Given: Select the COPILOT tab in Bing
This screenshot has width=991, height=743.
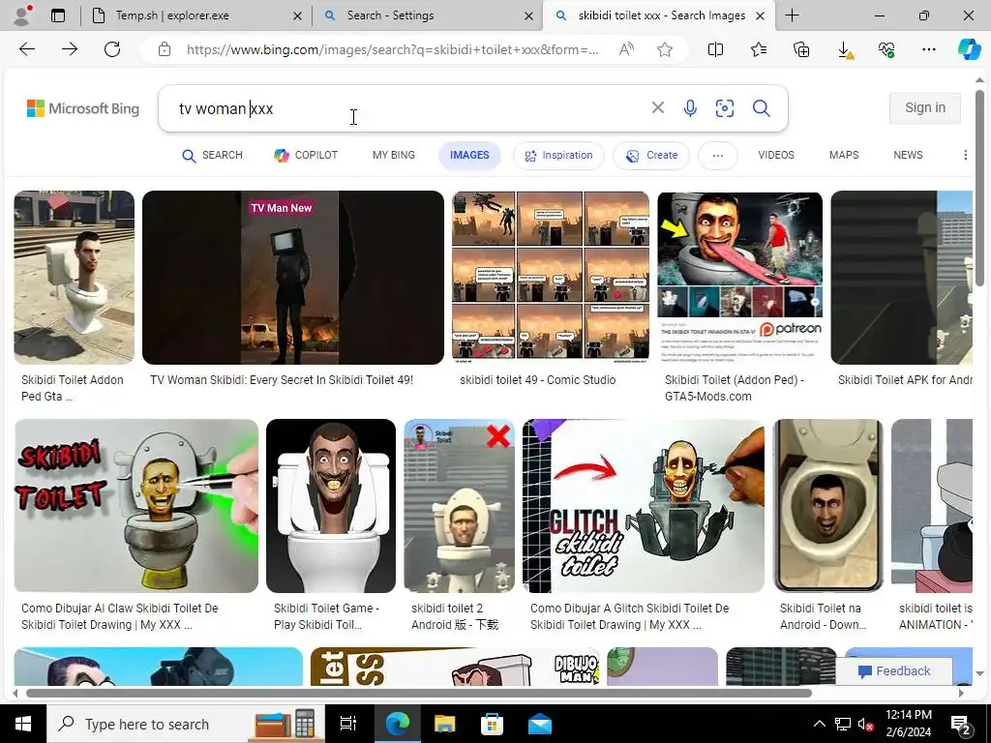Looking at the screenshot, I should coord(306,156).
